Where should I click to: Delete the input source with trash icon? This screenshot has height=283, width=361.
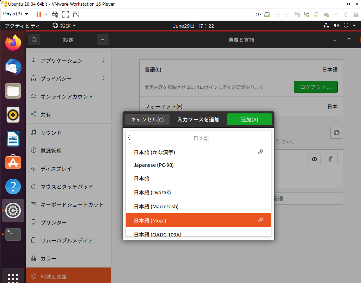(331, 159)
